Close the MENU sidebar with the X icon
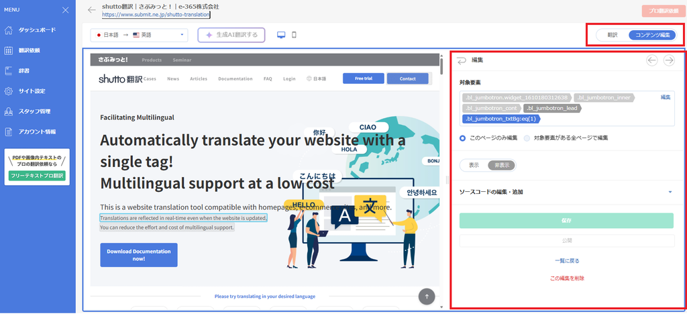This screenshot has width=687, height=316. point(65,10)
